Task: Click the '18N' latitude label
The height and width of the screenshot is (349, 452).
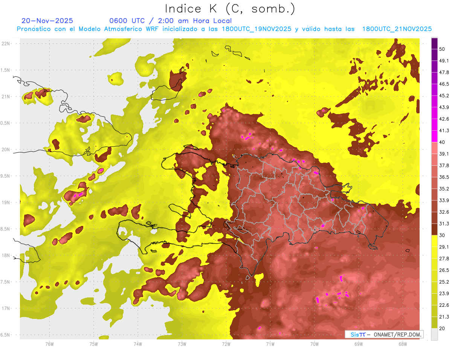Action: [x=6, y=255]
